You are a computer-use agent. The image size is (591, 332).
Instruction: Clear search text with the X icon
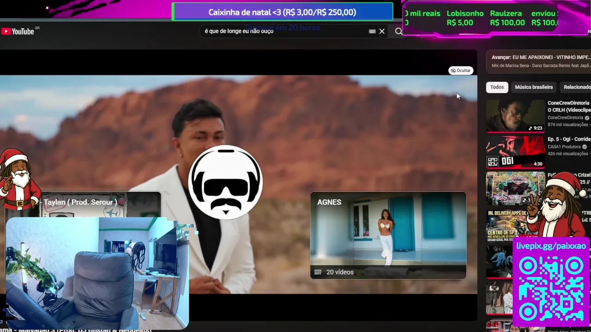382,31
